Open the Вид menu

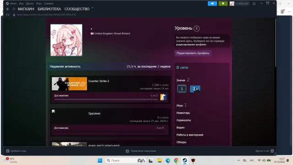pyautogui.click(x=21, y=3)
